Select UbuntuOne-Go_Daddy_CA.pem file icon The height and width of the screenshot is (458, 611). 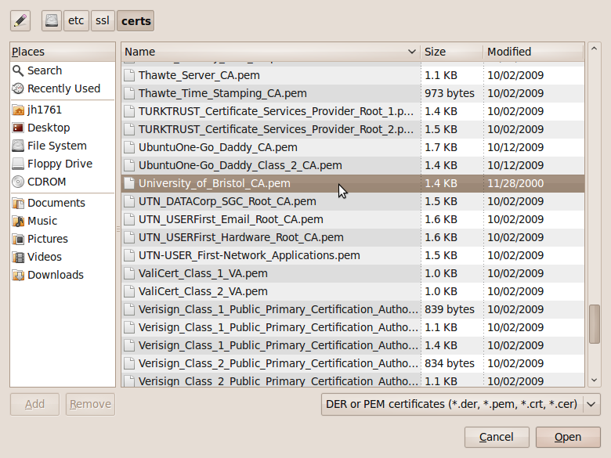129,147
